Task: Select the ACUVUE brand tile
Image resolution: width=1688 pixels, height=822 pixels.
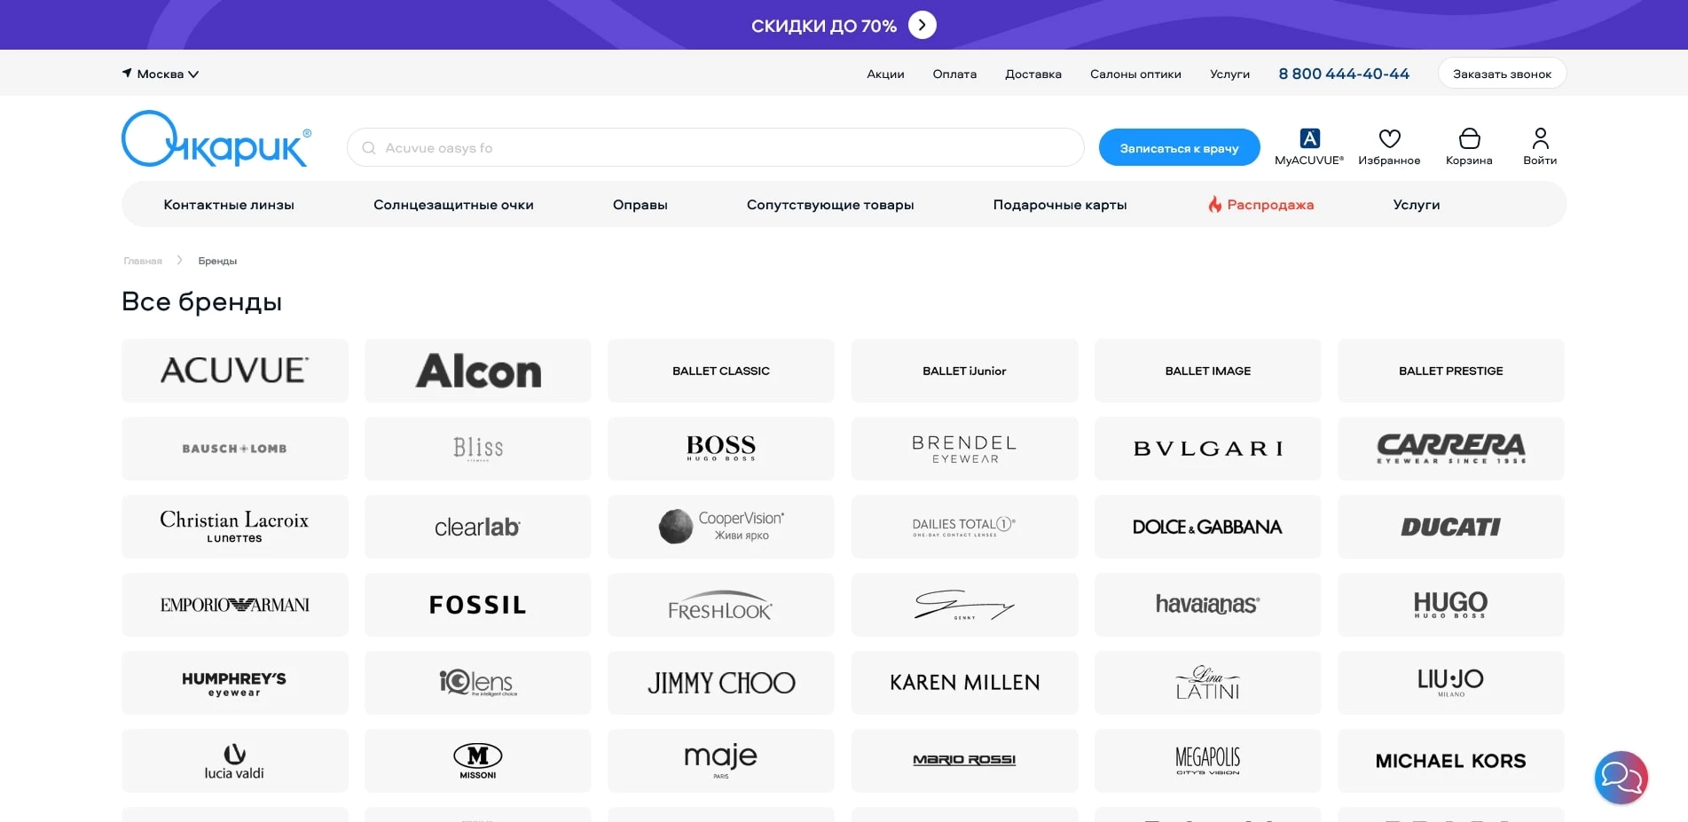Action: (235, 371)
